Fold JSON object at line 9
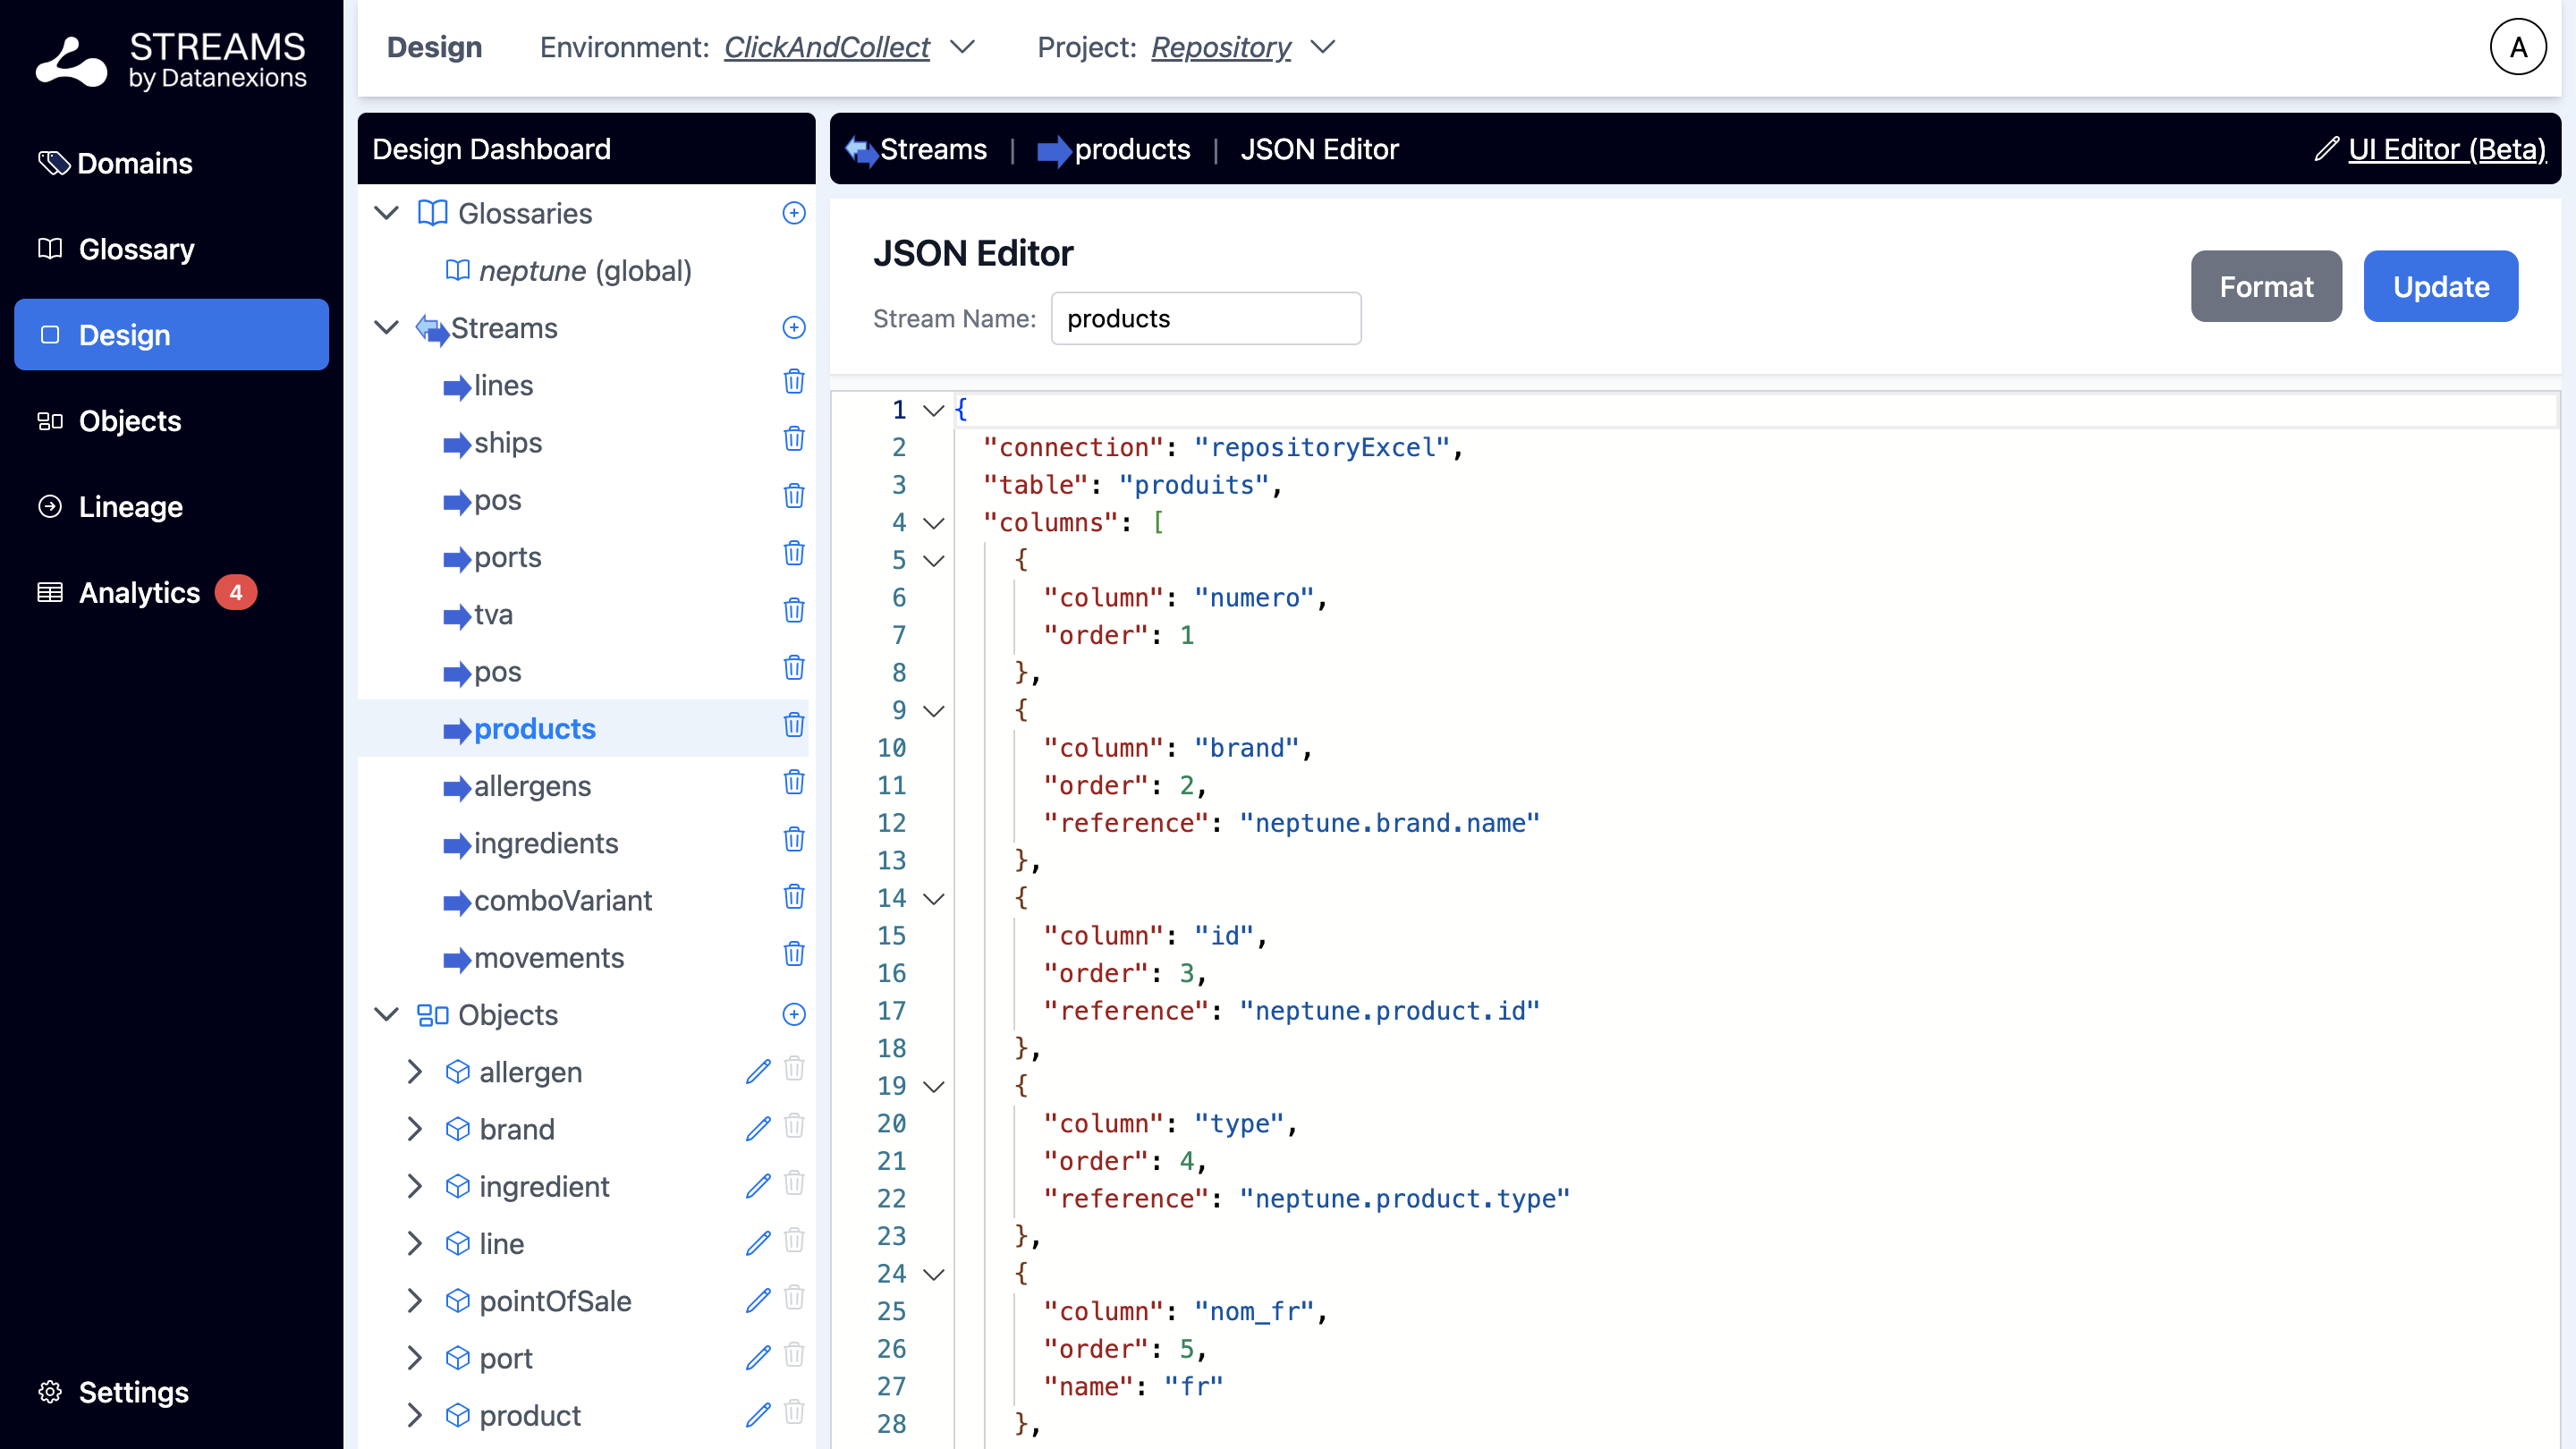2576x1449 pixels. (x=934, y=711)
